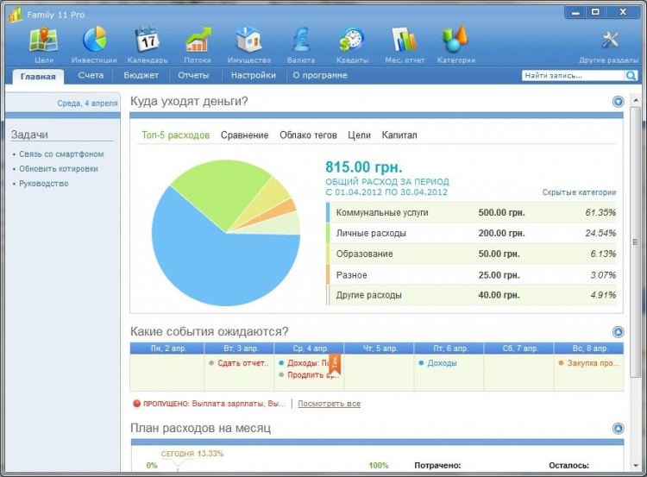The height and width of the screenshot is (477, 647).
Task: Select the Личные расходы row
Action: pyautogui.click(x=471, y=233)
